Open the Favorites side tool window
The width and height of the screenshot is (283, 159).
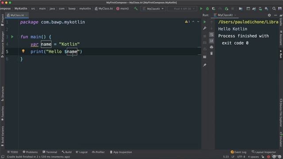tap(2, 114)
